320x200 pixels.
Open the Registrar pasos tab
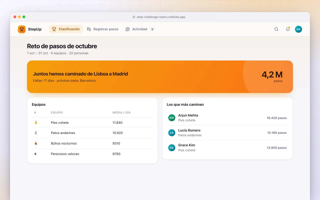pyautogui.click(x=102, y=29)
